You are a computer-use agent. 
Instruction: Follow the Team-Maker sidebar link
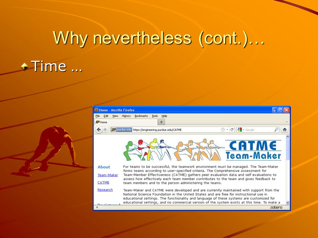click(x=108, y=175)
